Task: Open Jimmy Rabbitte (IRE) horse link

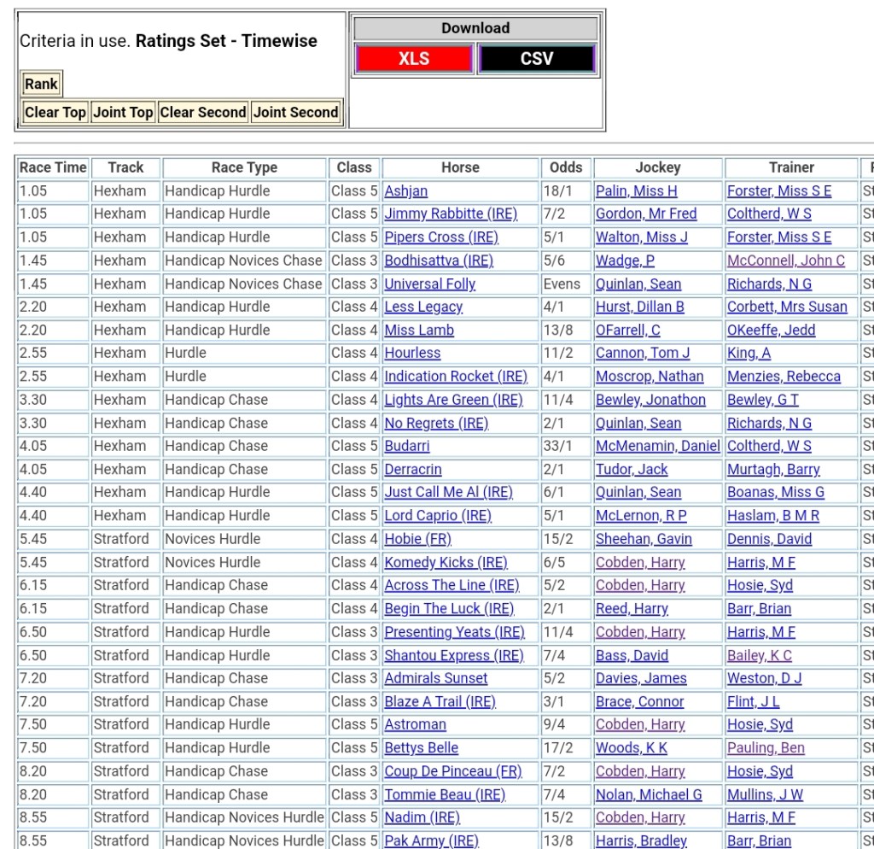Action: [x=451, y=214]
